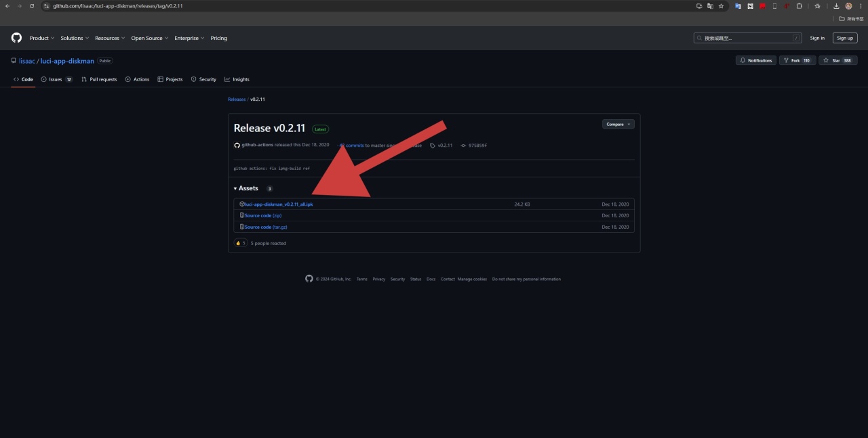
Task: Click the install app icon in address bar
Action: click(x=699, y=6)
